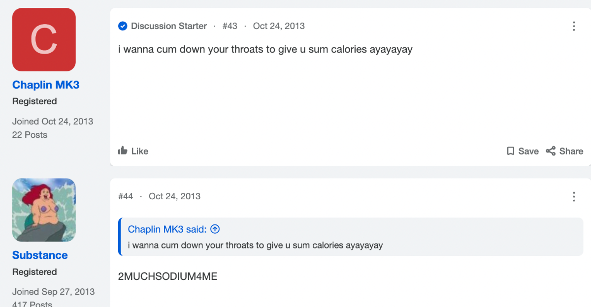Open the three-dot menu on post #44

point(574,197)
